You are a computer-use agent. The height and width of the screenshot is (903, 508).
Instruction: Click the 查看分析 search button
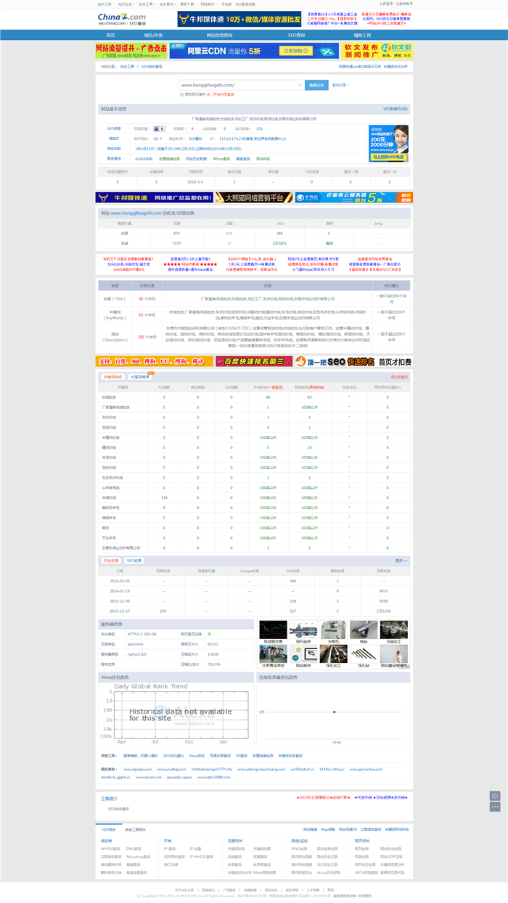316,85
